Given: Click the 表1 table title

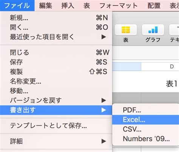Looking at the screenshot, I should [172, 84].
